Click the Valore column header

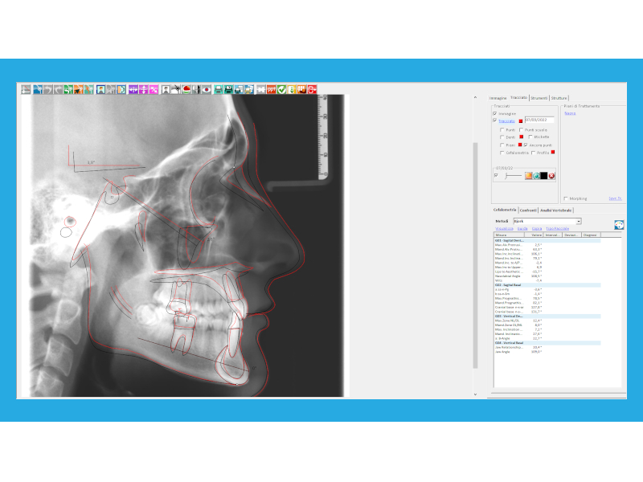[534, 235]
